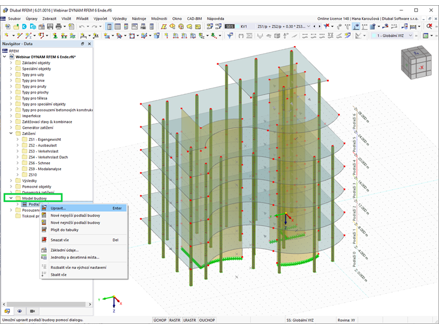Select Generátor zatížení tree item
439x329 pixels.
(x=38, y=128)
